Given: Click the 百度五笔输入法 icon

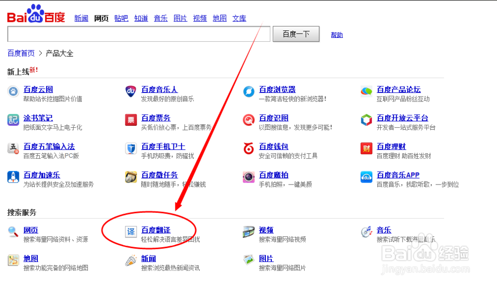Looking at the screenshot, I should point(13,148).
